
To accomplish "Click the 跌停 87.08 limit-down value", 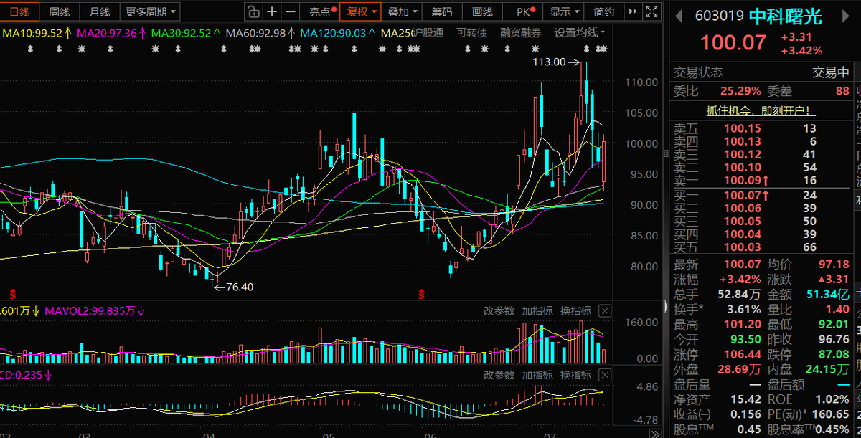I will 833,355.
